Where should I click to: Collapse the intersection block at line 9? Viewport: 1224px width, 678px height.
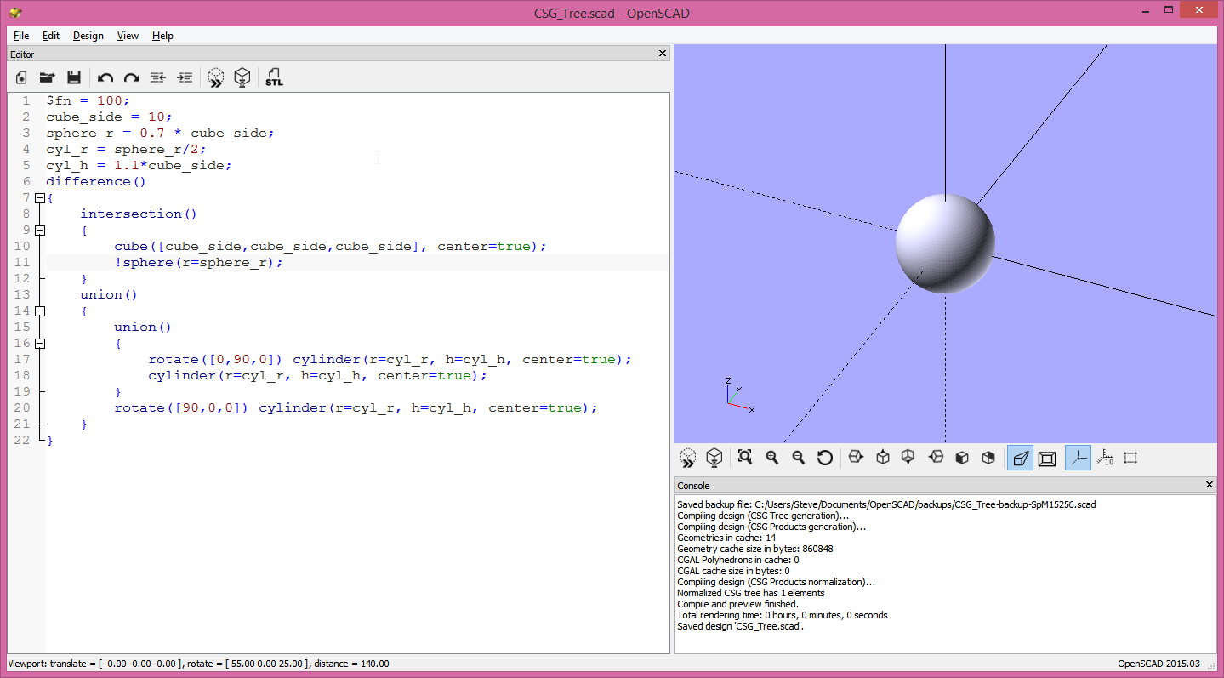coord(39,230)
